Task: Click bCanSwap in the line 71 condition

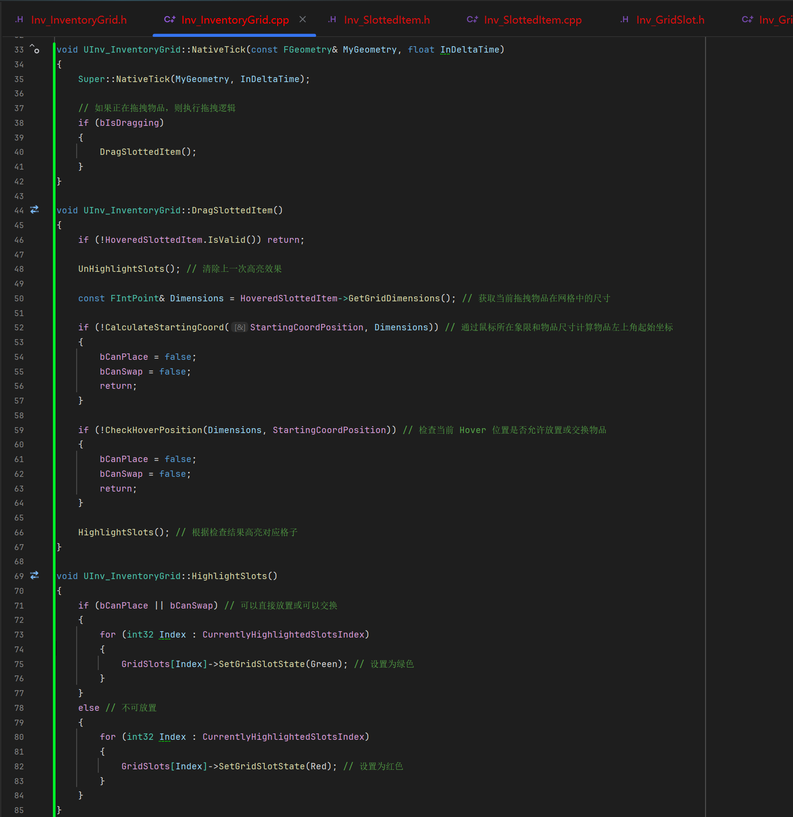Action: [192, 606]
